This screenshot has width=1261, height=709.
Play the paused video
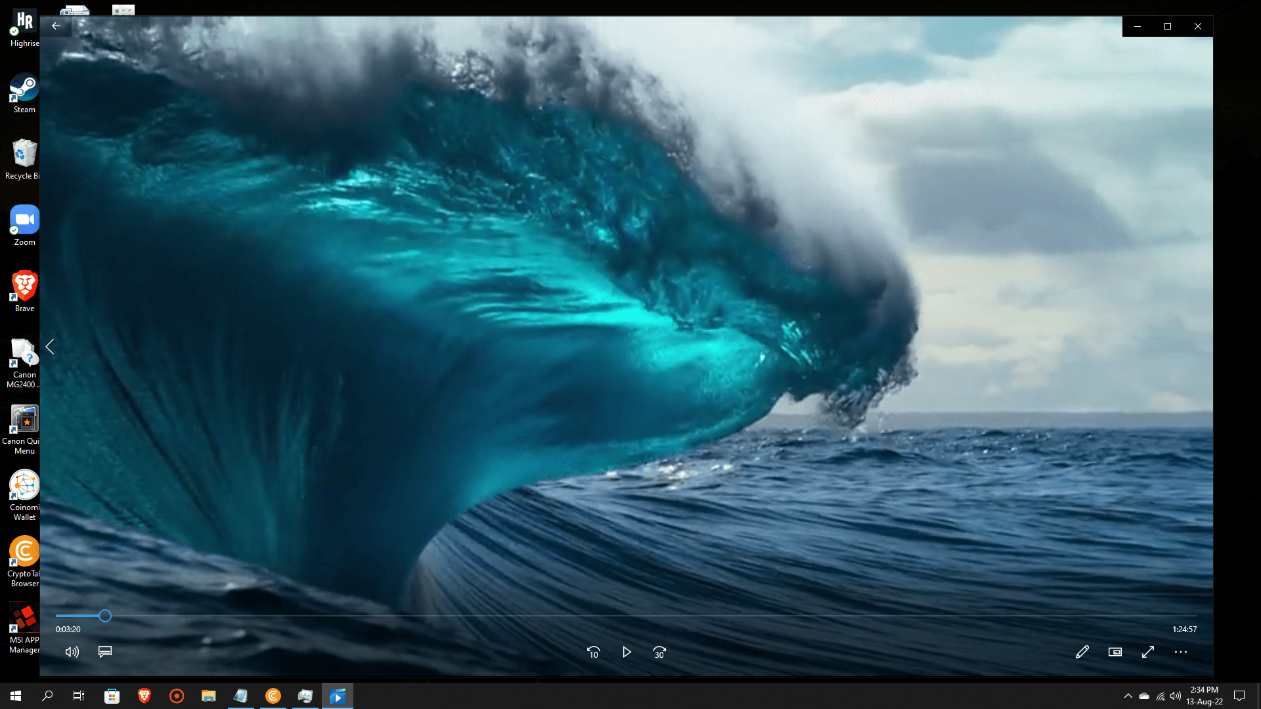point(627,652)
